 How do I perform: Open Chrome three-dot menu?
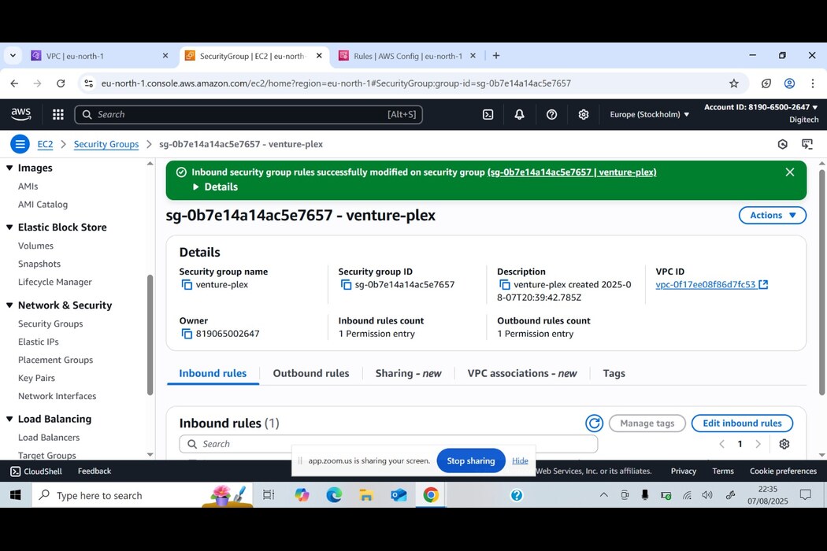[x=812, y=83]
